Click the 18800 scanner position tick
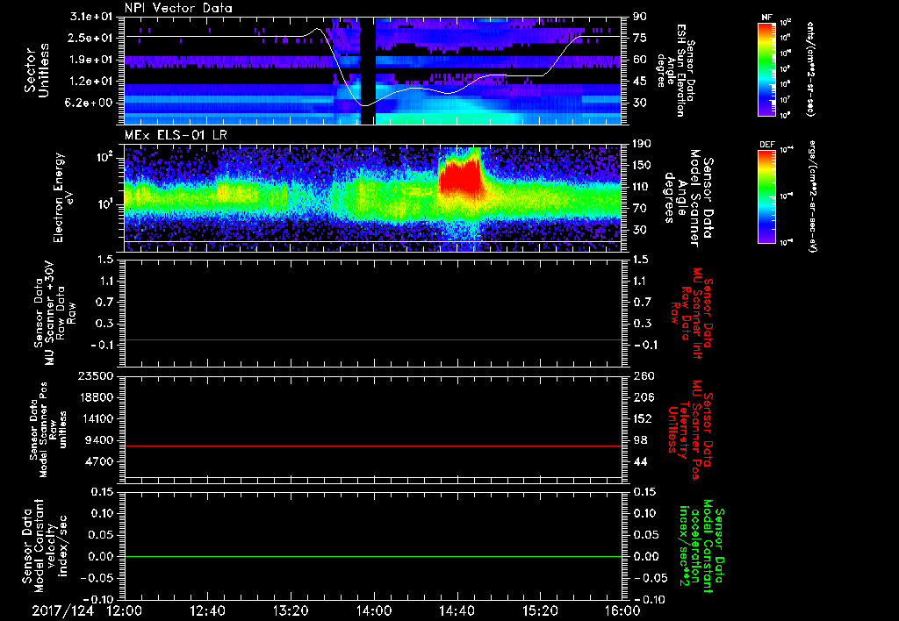 click(96, 397)
